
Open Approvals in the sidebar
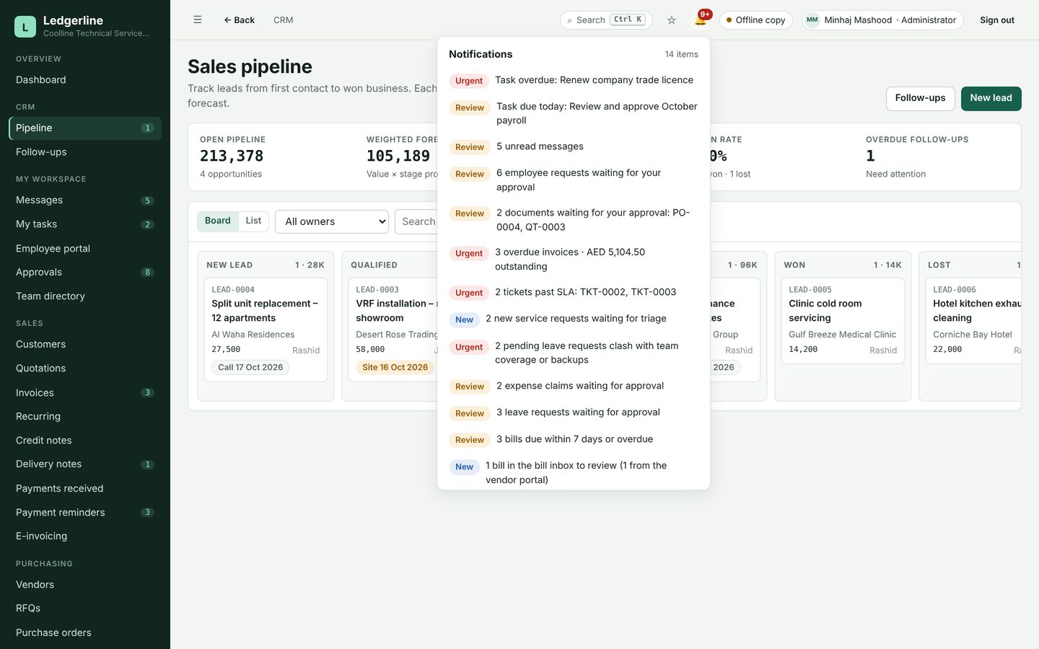click(x=85, y=273)
